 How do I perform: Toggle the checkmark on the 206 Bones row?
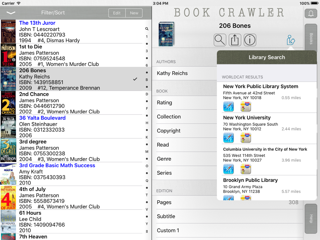coord(135,79)
